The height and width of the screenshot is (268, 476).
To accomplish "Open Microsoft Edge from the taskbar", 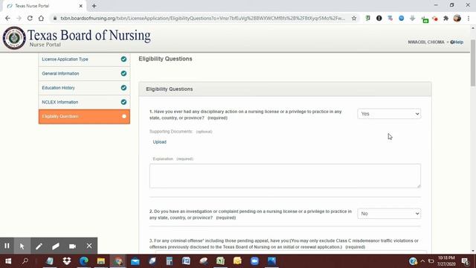I will tap(84, 261).
